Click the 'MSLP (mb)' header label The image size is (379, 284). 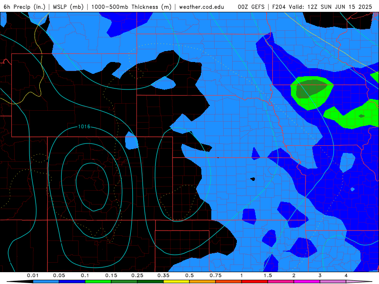[68, 7]
